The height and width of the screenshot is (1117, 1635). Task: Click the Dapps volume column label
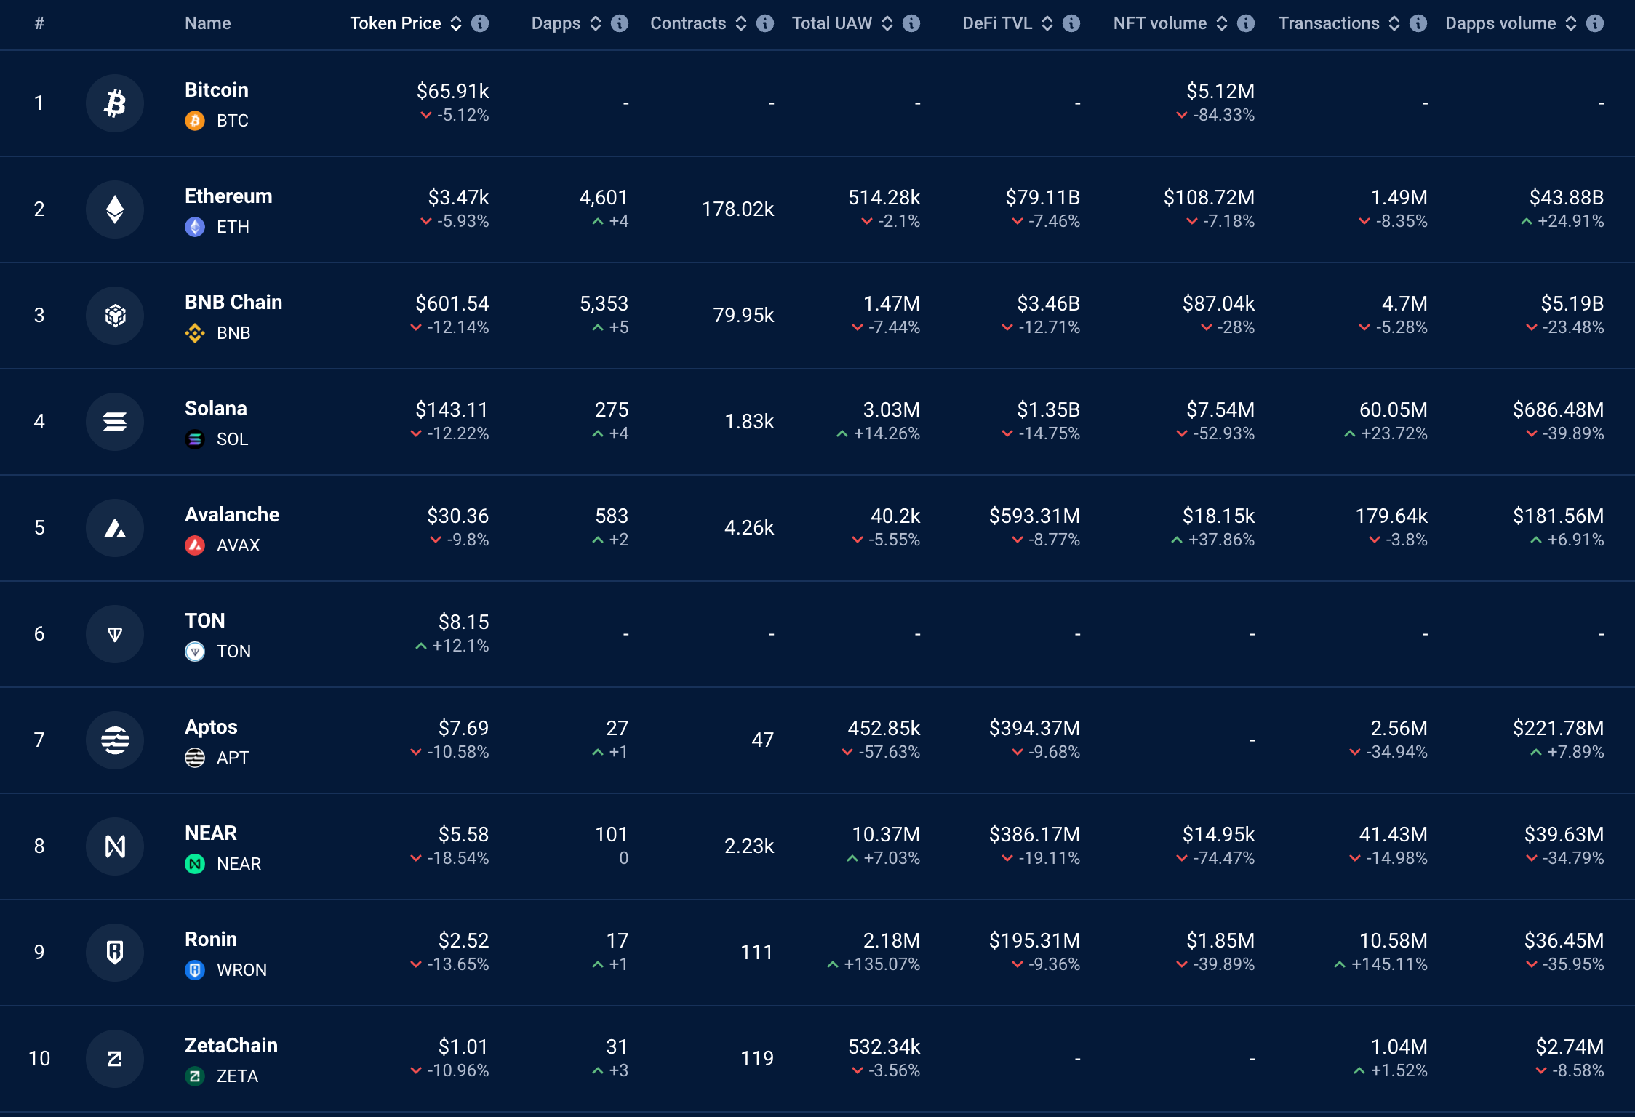(x=1500, y=23)
